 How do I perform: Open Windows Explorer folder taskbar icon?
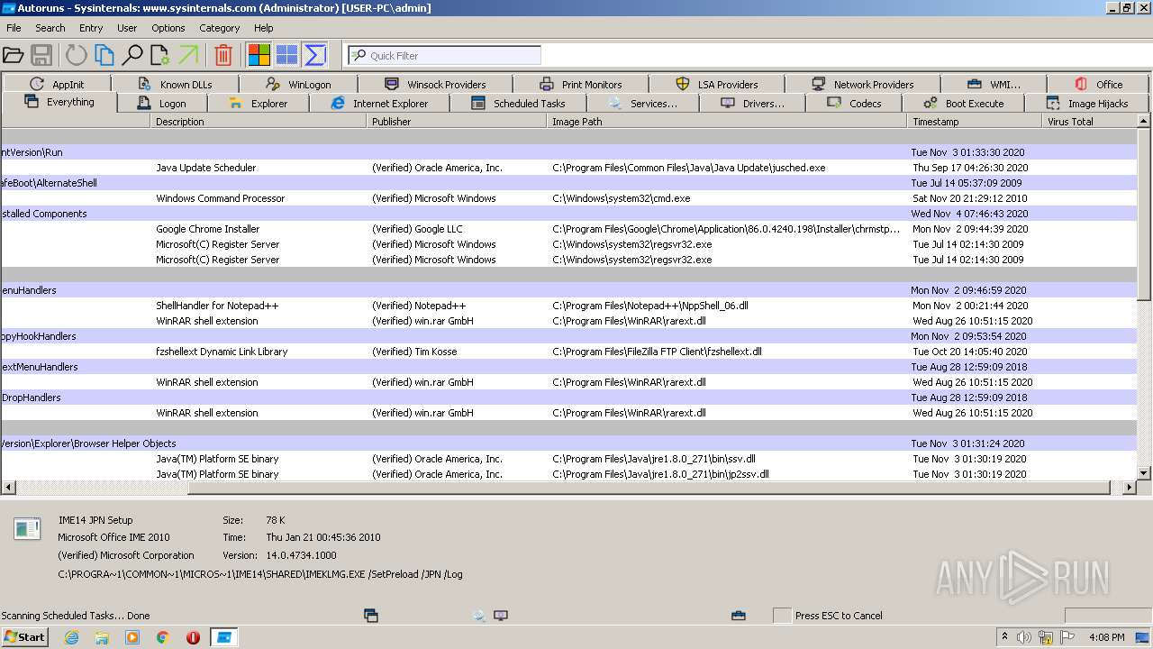coord(102,637)
